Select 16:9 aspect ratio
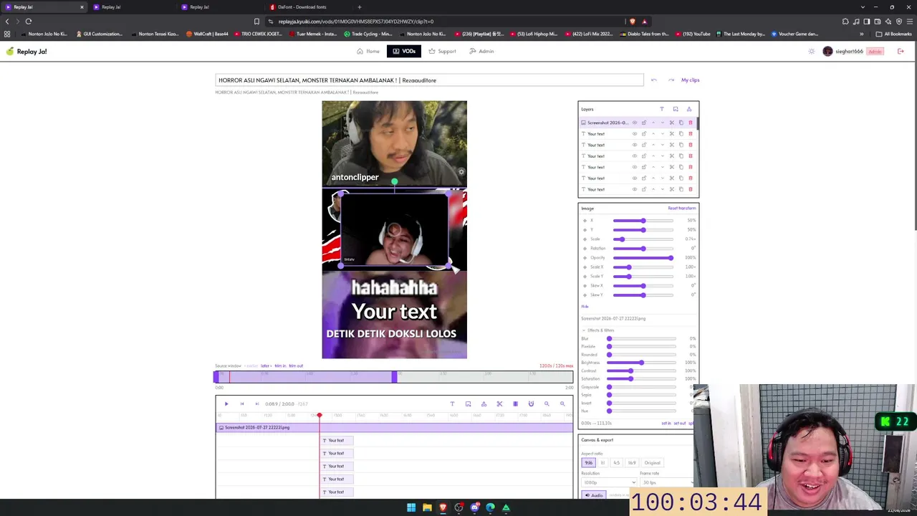 coord(631,463)
